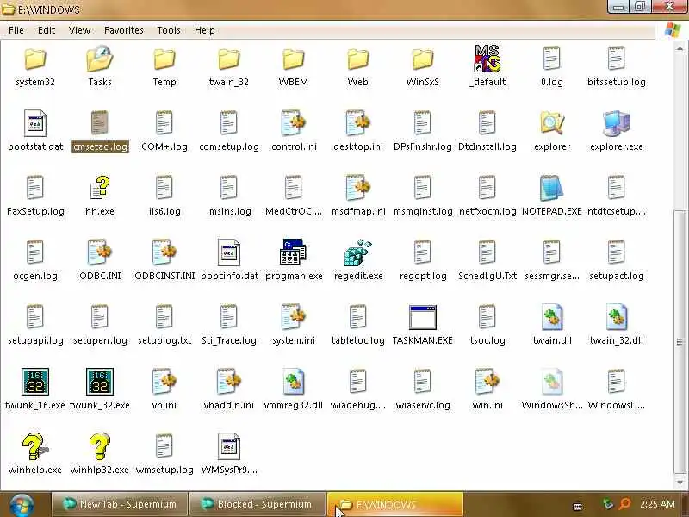689x517 pixels.
Task: Click the file name text setupapi.log
Action: (x=35, y=340)
